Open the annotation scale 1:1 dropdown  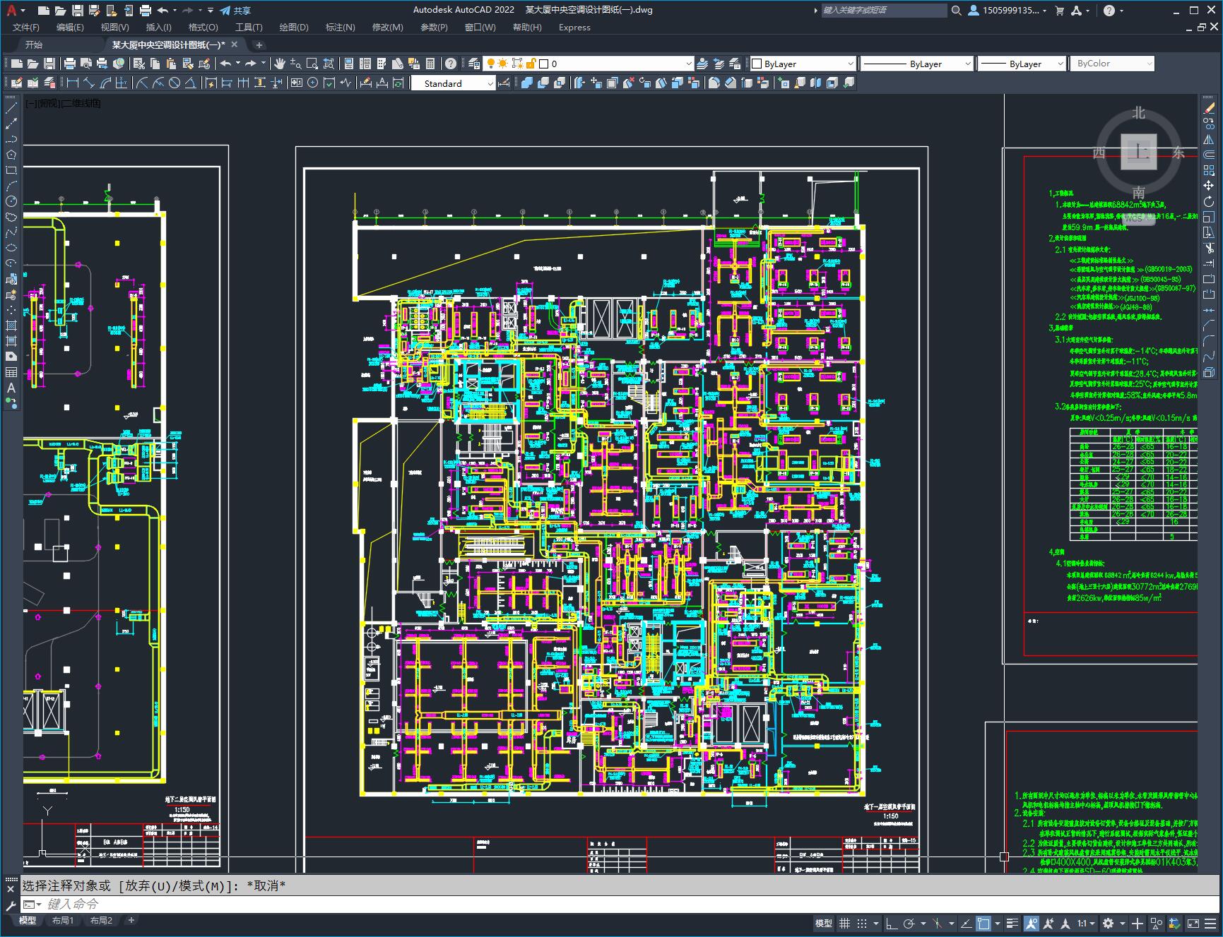(x=1086, y=924)
